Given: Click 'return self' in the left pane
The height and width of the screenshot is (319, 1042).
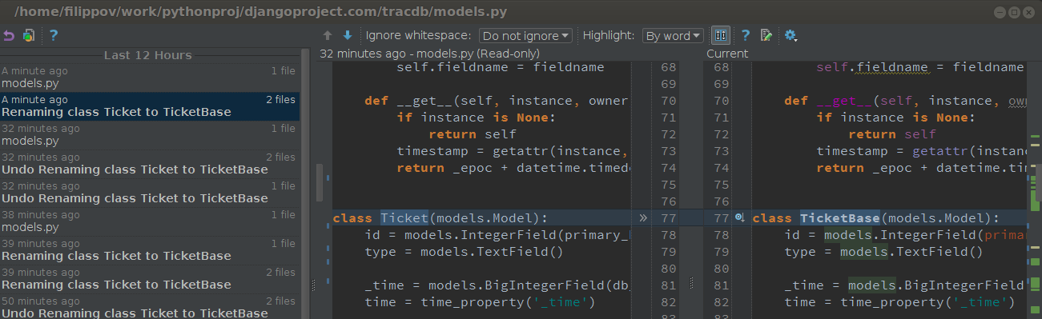Looking at the screenshot, I should click(x=473, y=134).
